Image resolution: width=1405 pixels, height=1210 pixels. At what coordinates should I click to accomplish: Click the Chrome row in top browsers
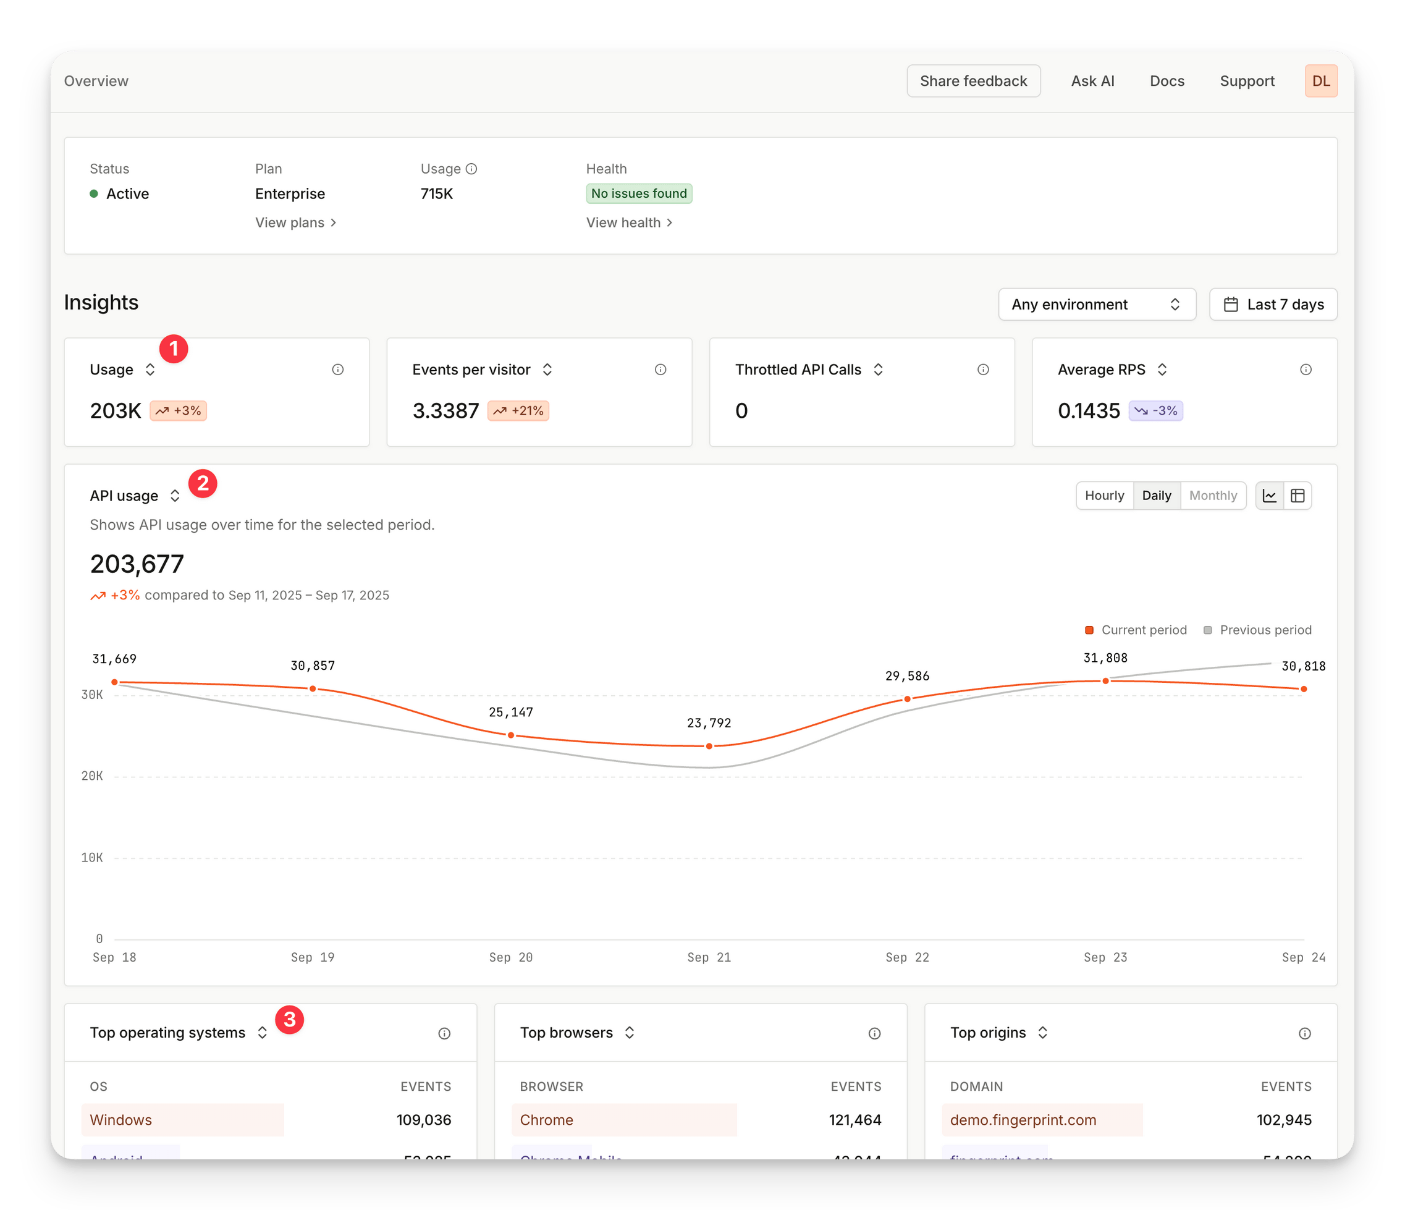[x=701, y=1120]
